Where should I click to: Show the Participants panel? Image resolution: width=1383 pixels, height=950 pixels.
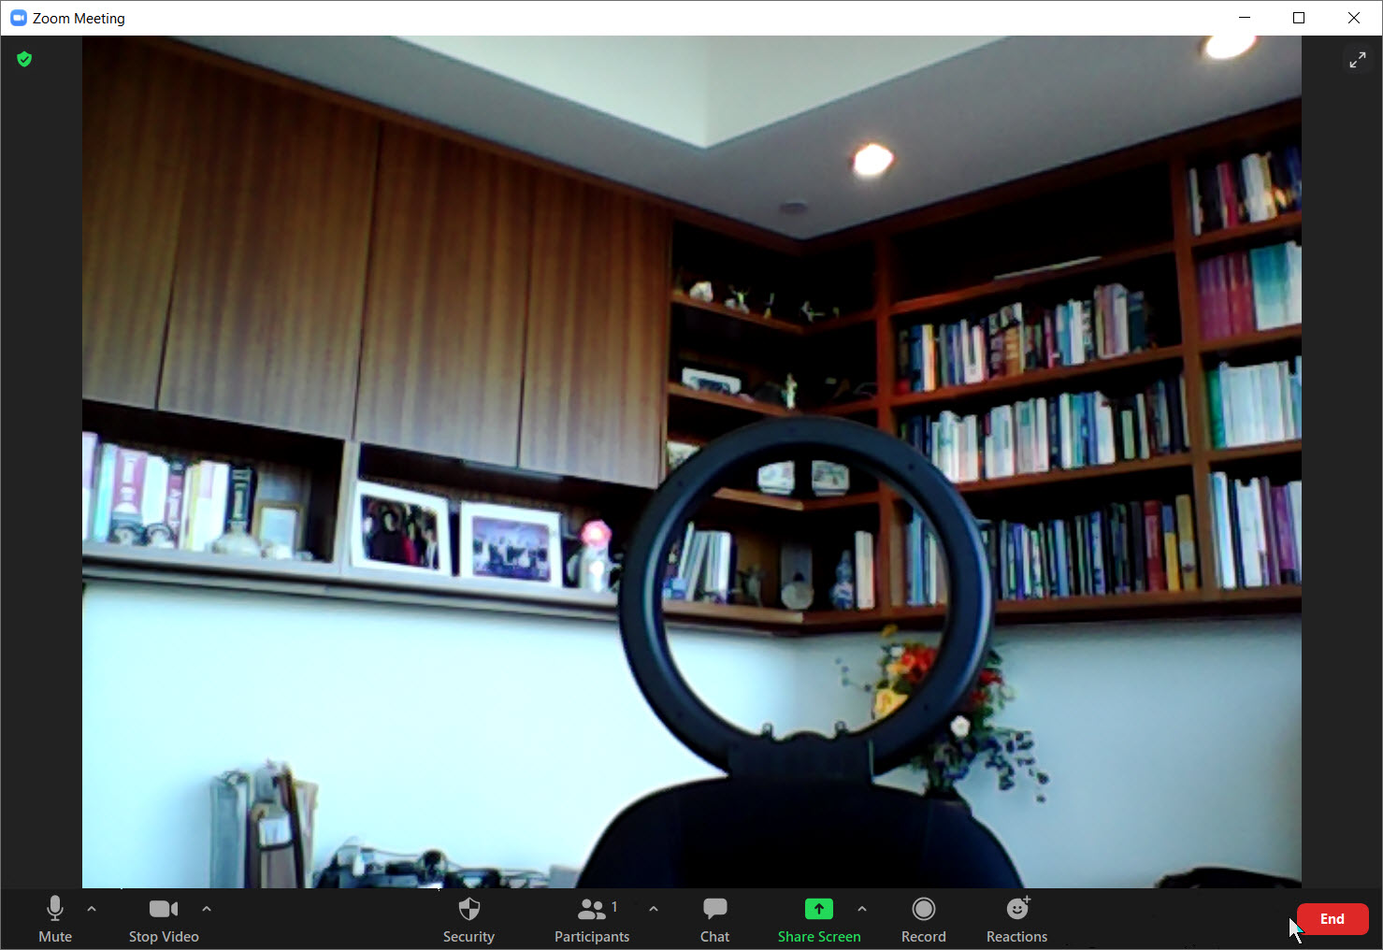[x=591, y=919]
